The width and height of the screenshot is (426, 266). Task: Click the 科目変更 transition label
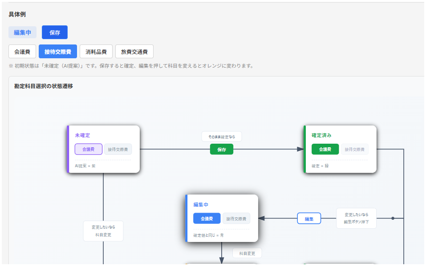point(247,253)
